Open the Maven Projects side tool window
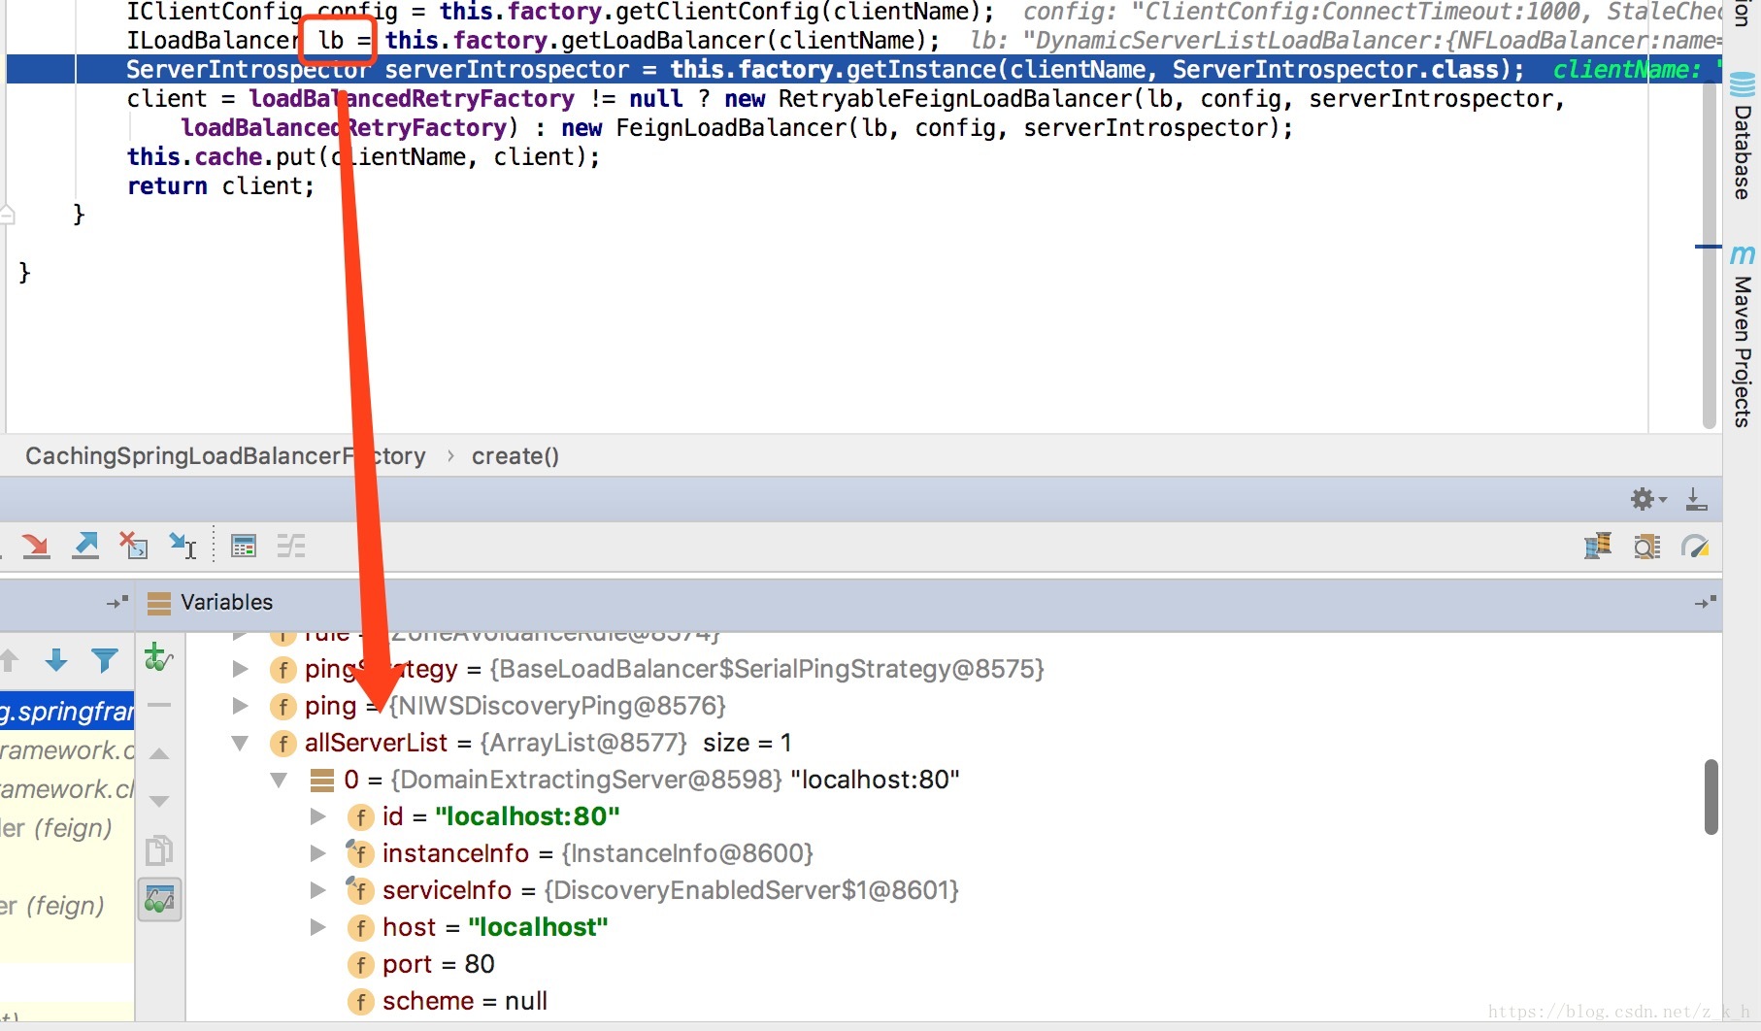 1743,337
